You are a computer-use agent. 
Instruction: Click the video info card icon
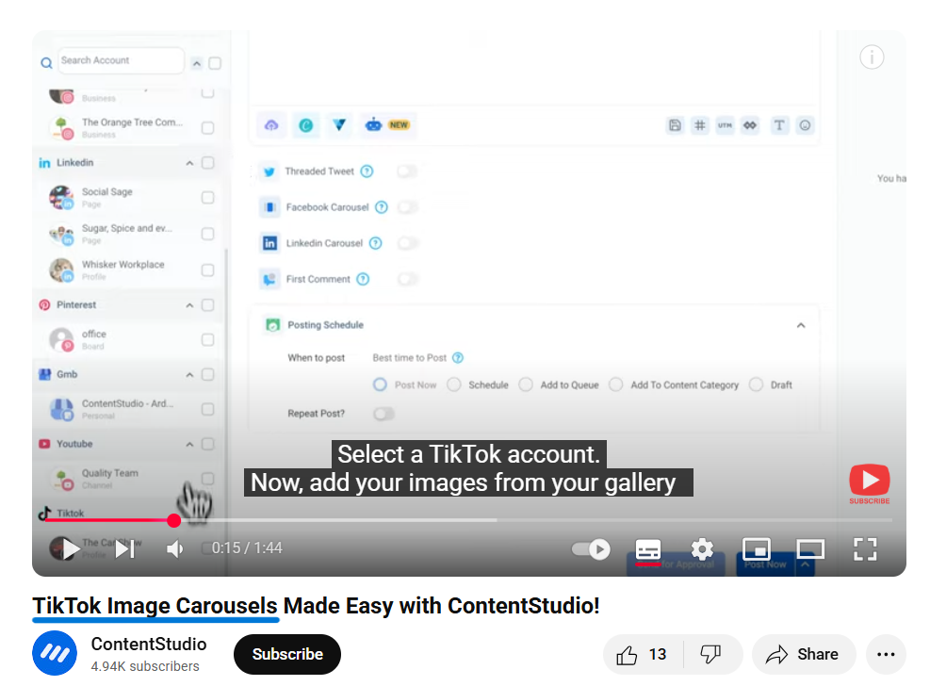872,57
